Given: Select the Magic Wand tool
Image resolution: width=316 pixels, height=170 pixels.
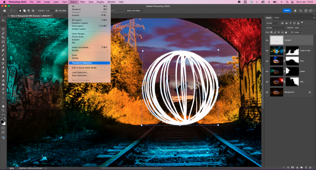Looking at the screenshot, I should (x=3, y=33).
